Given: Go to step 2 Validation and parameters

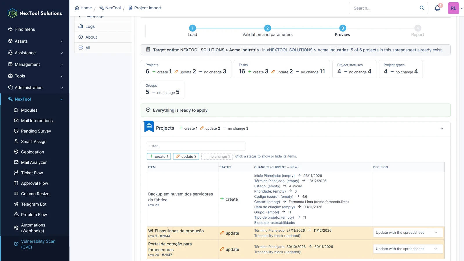Looking at the screenshot, I should point(267,31).
